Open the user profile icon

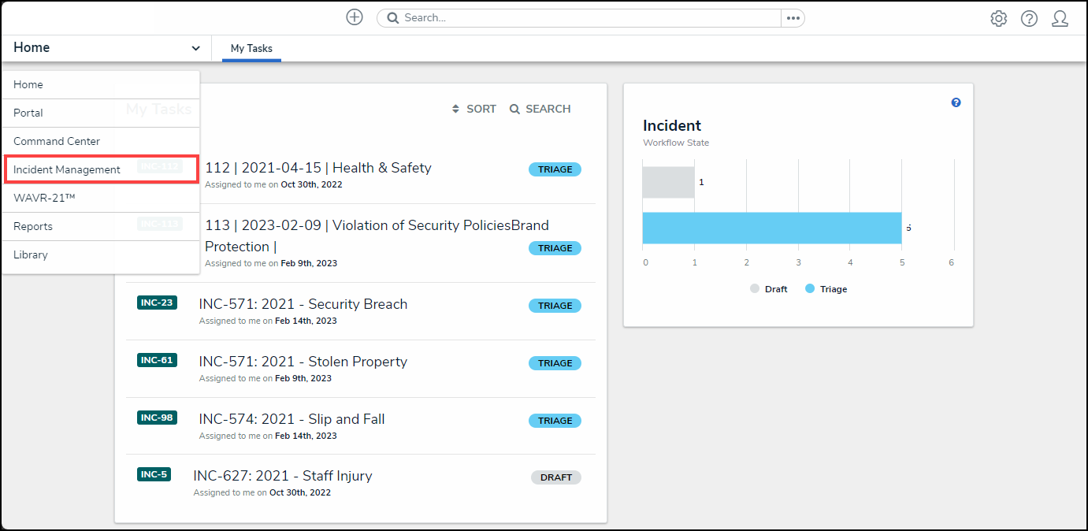click(1060, 19)
